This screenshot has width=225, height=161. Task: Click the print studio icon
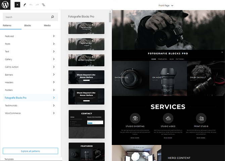coord(201,118)
